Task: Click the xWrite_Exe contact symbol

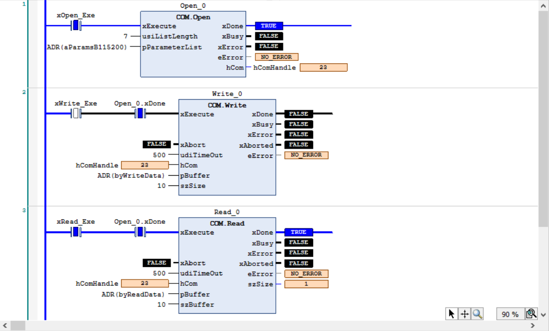Action: (76, 113)
